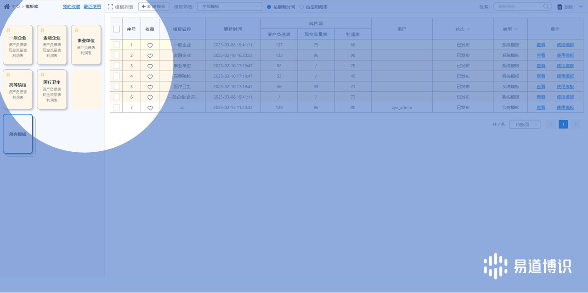The image size is (588, 293).
Task: Click the trash delete icon
Action: 560,7
